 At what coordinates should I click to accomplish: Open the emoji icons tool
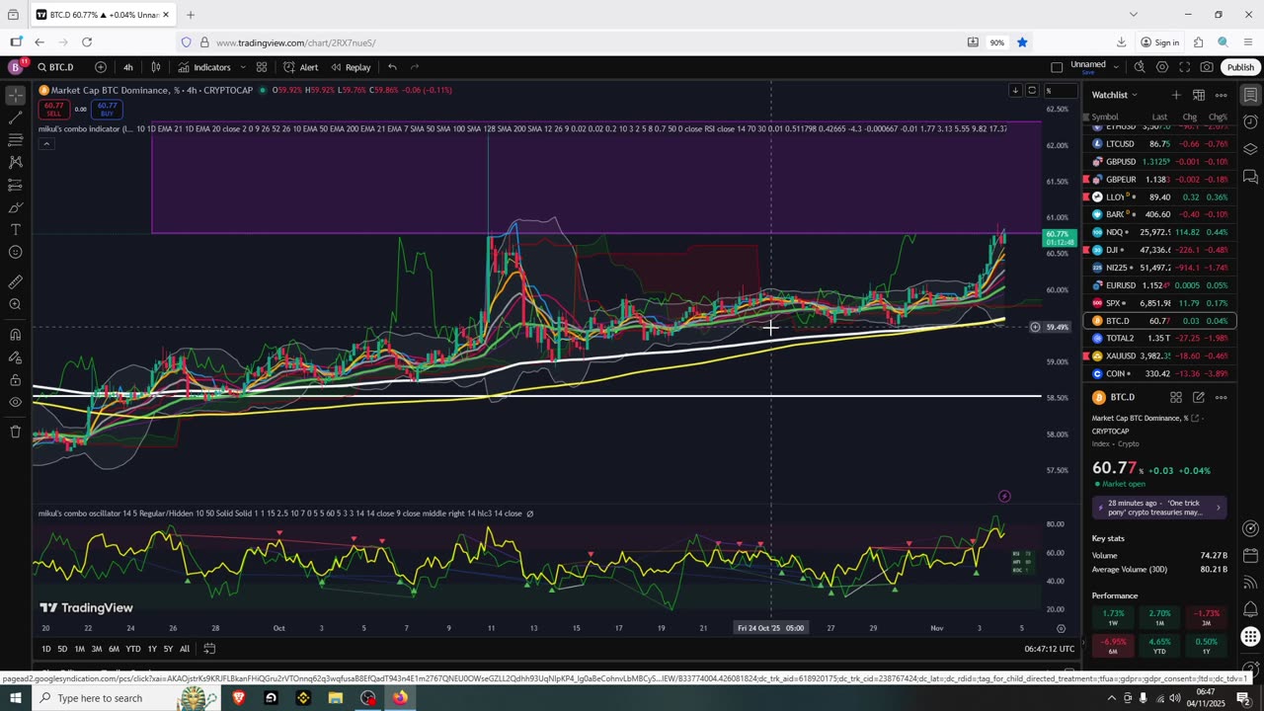pyautogui.click(x=16, y=252)
